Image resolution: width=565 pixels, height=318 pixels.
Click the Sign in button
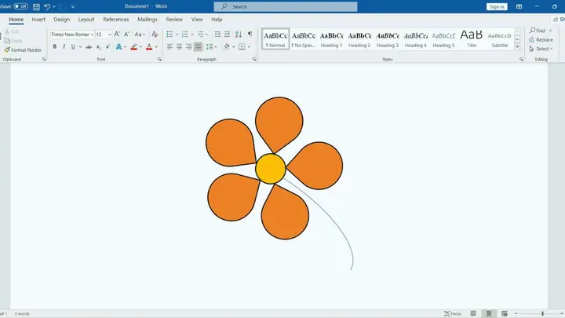pos(497,6)
